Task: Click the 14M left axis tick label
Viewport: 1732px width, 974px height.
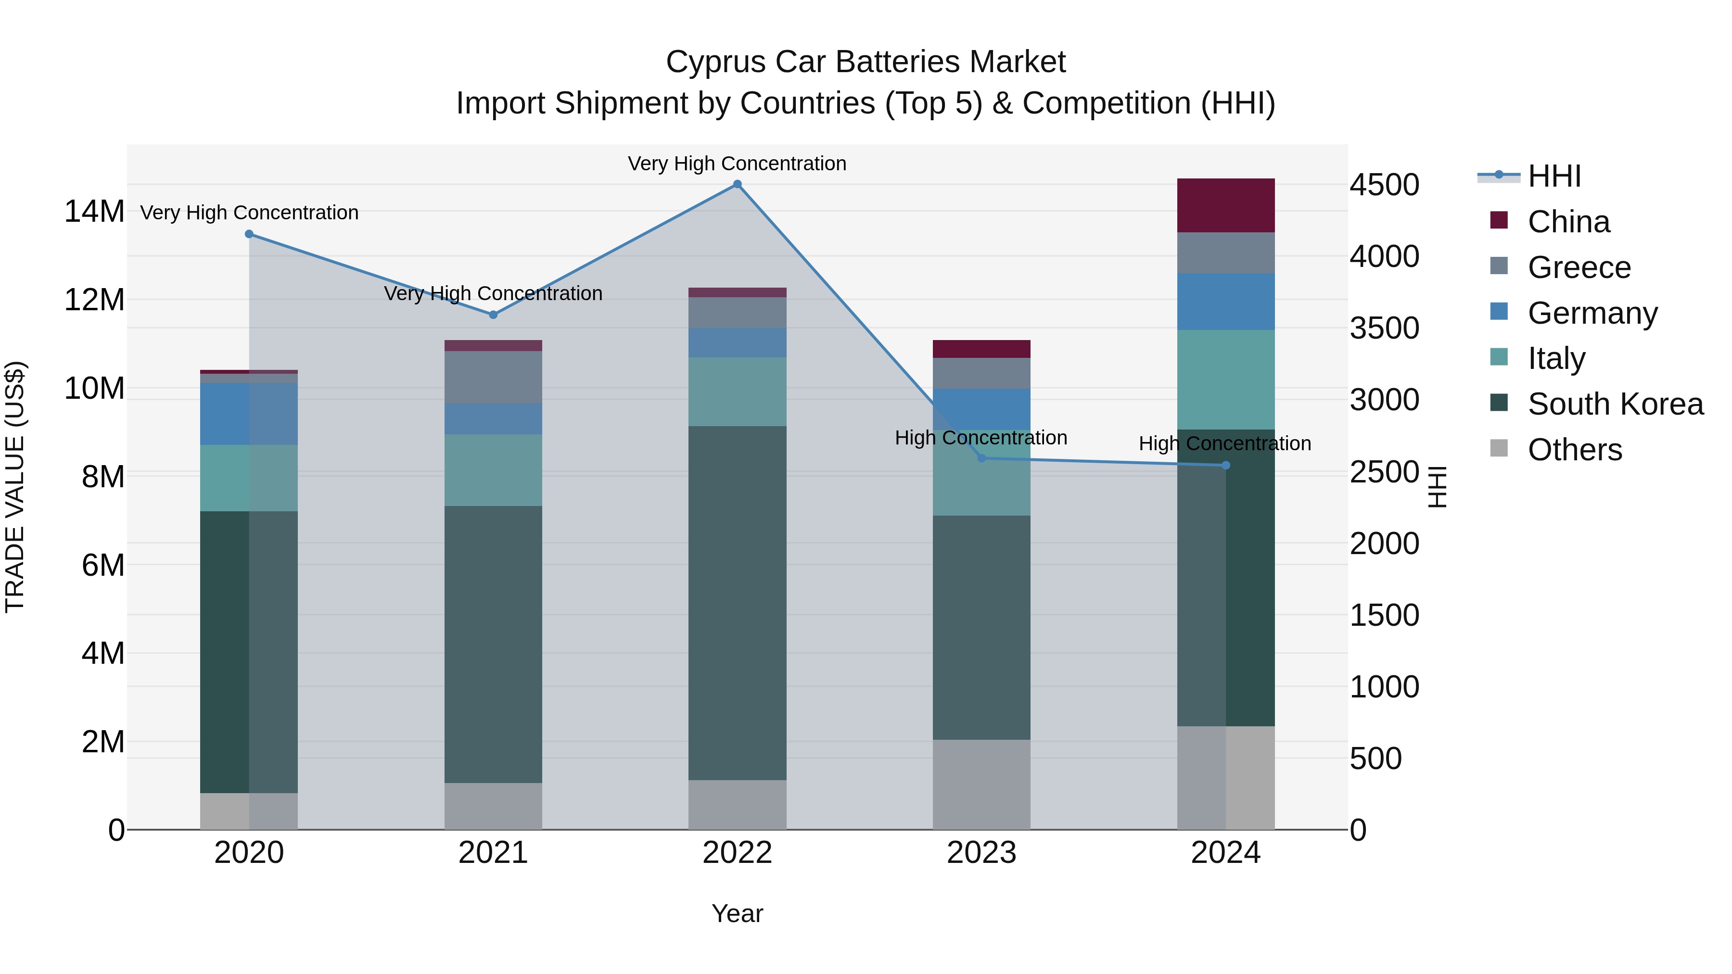Action: coord(94,211)
